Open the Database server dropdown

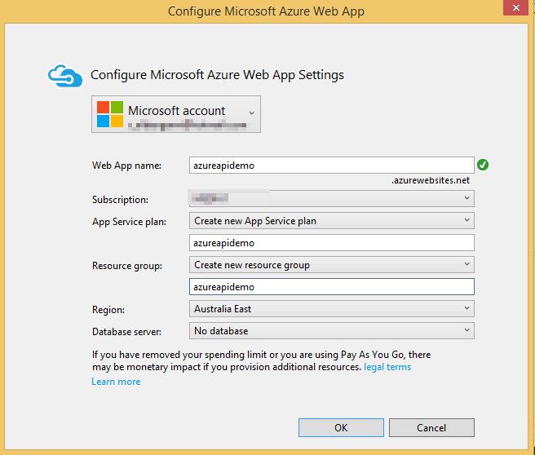332,331
